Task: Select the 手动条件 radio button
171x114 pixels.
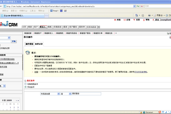Action: (x=25, y=87)
